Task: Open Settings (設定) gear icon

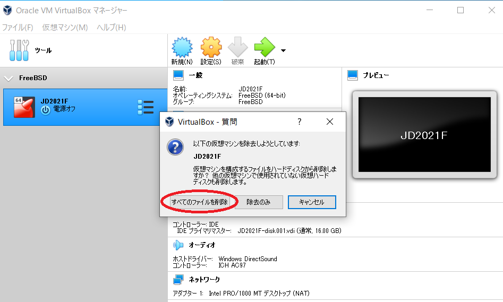Action: (x=211, y=48)
